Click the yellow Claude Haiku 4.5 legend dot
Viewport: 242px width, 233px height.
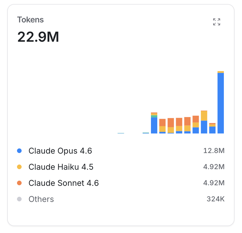click(19, 167)
